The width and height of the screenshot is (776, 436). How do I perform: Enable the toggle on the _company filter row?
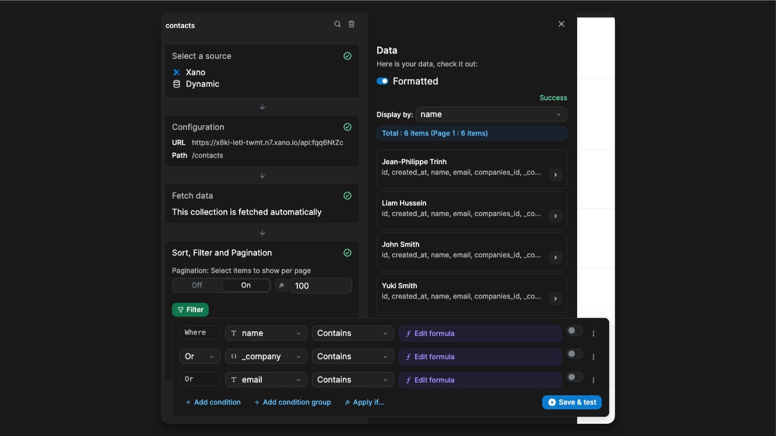point(574,353)
